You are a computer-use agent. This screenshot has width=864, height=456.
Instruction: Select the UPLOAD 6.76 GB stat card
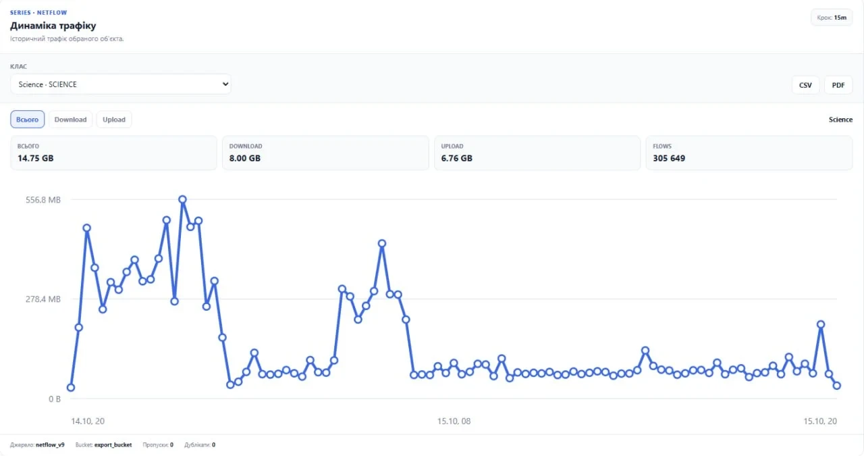pyautogui.click(x=537, y=153)
